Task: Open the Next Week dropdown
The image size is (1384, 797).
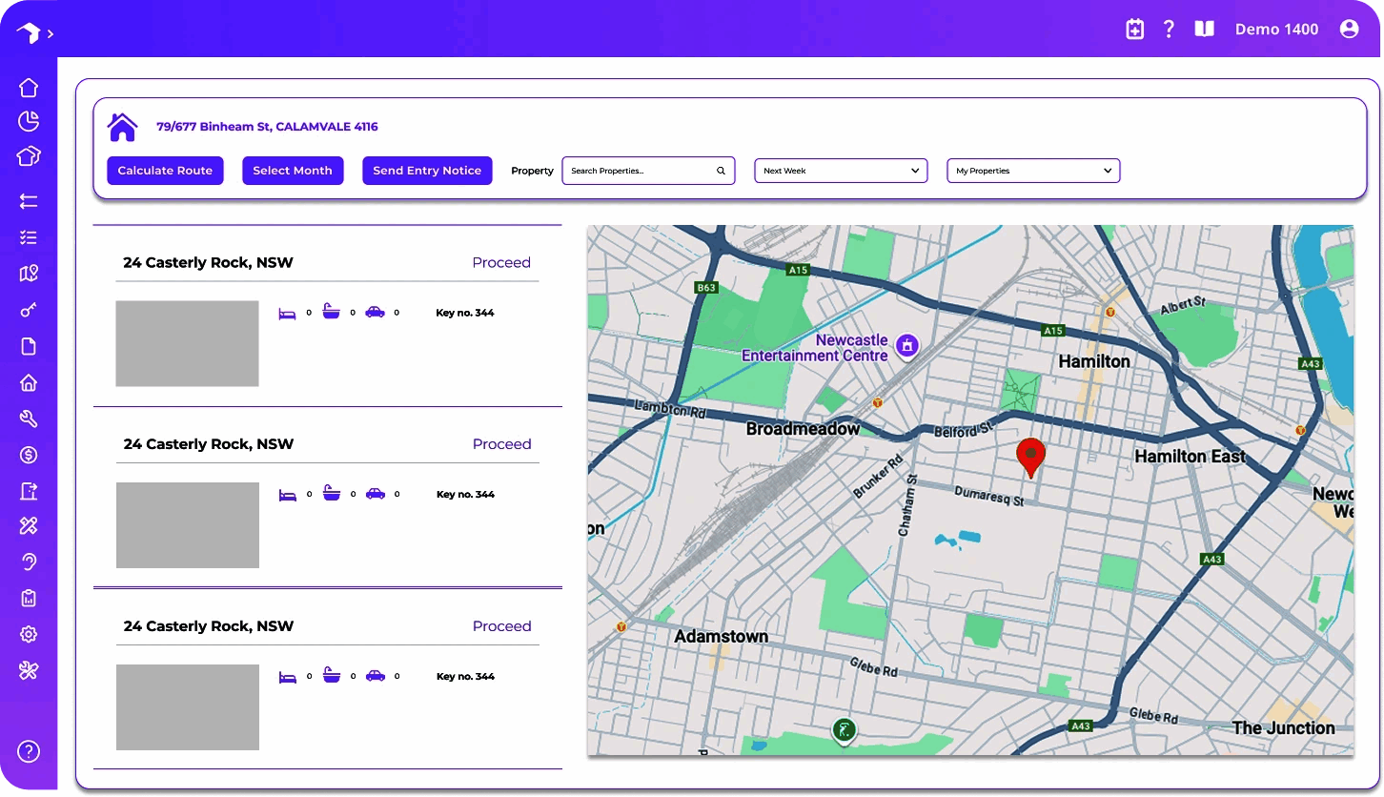Action: [840, 171]
